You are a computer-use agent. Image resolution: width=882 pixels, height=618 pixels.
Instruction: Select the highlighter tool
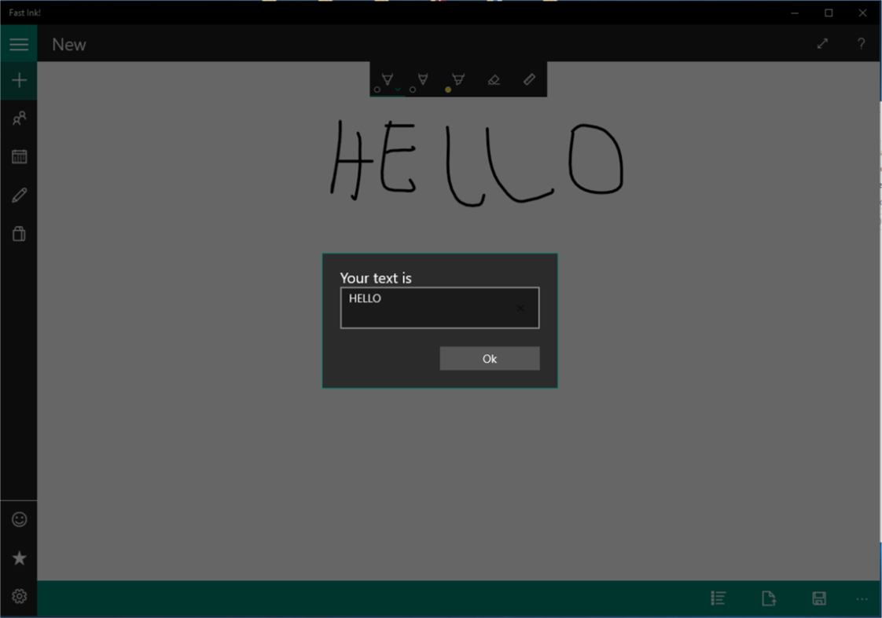[457, 79]
